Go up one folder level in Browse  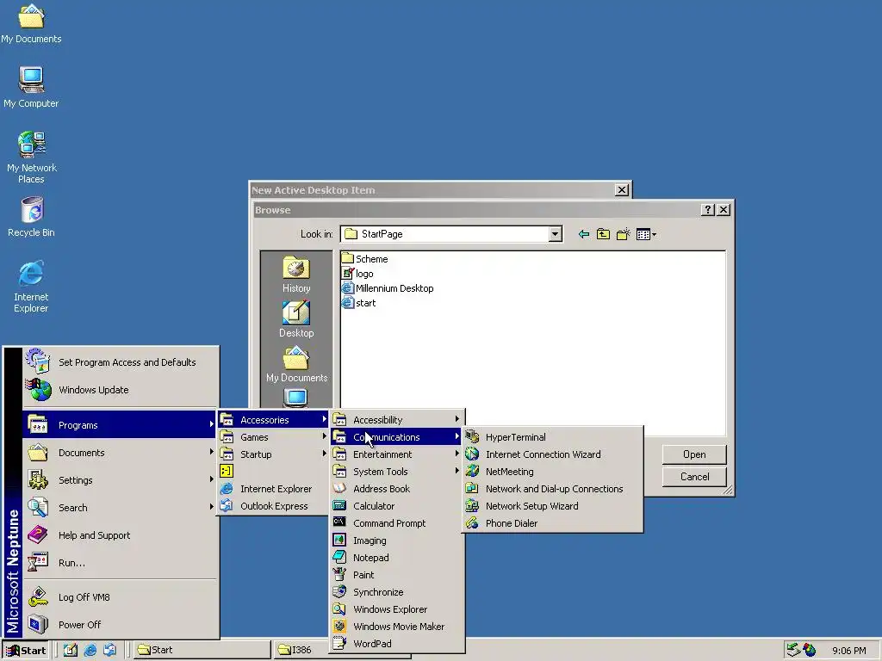pos(603,234)
